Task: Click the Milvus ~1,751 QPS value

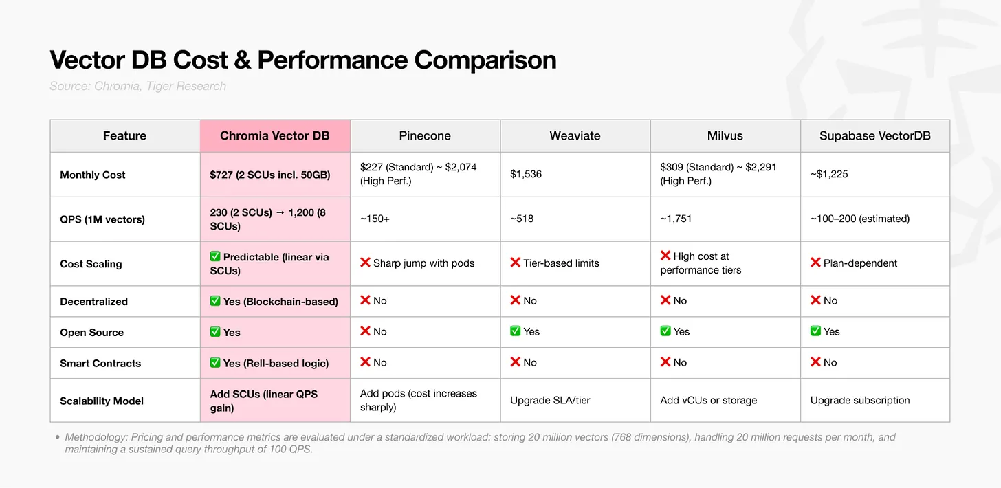Action: click(676, 219)
